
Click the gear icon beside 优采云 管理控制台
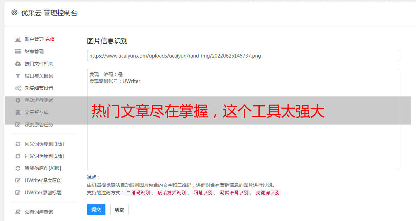(x=14, y=13)
